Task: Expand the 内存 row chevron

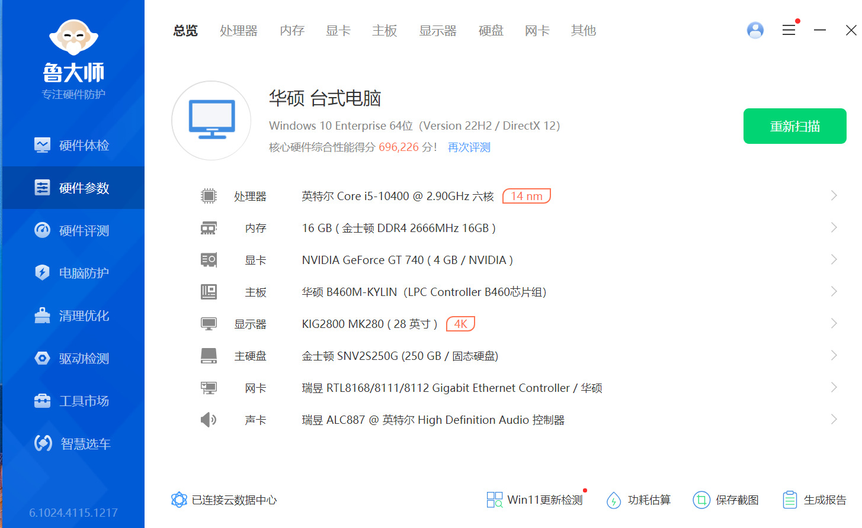Action: (834, 228)
